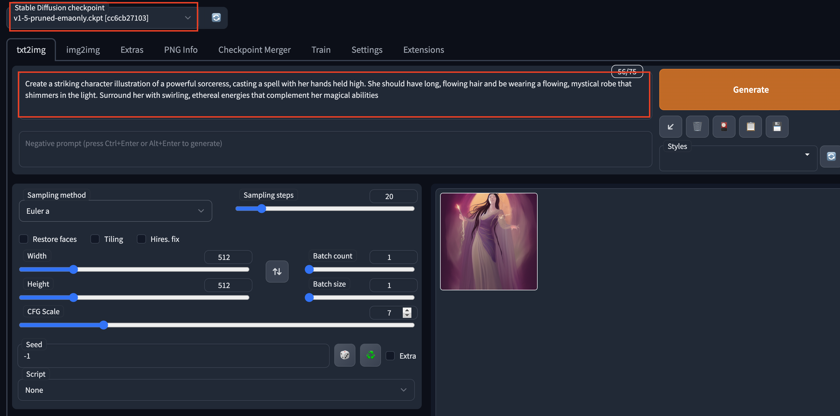Click the dice random seed icon

pos(345,355)
